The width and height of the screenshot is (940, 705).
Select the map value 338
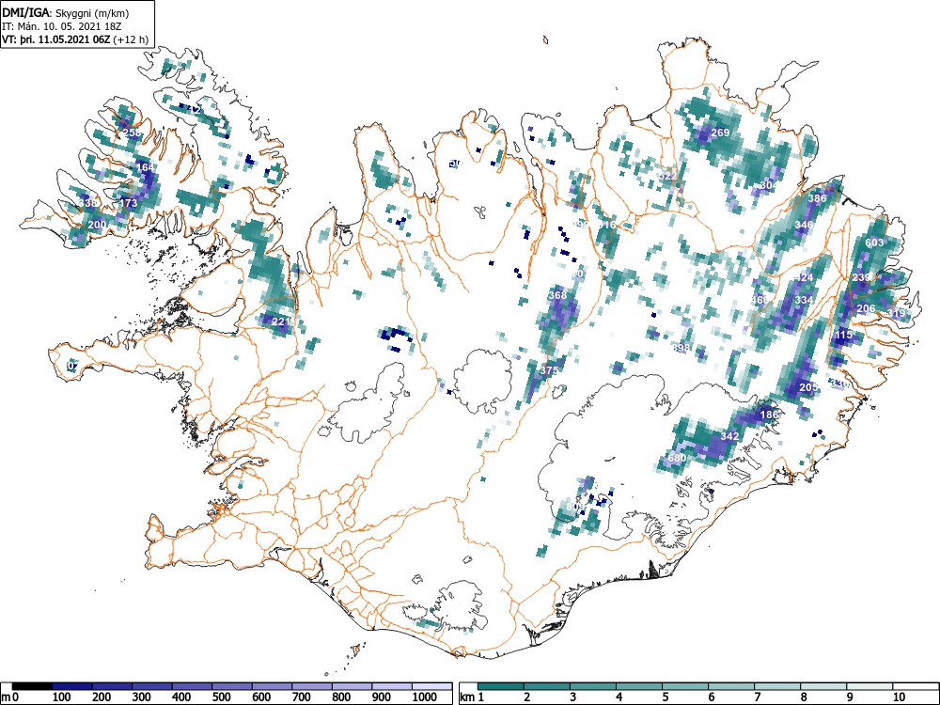(x=86, y=203)
